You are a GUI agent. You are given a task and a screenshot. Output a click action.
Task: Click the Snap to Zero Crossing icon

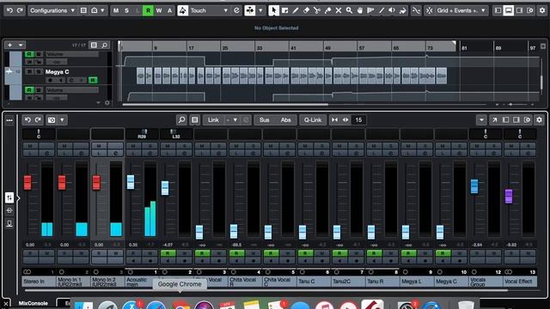416,10
